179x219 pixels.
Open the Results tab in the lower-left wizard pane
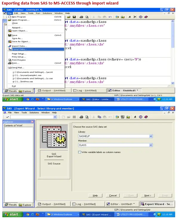click(x=11, y=205)
